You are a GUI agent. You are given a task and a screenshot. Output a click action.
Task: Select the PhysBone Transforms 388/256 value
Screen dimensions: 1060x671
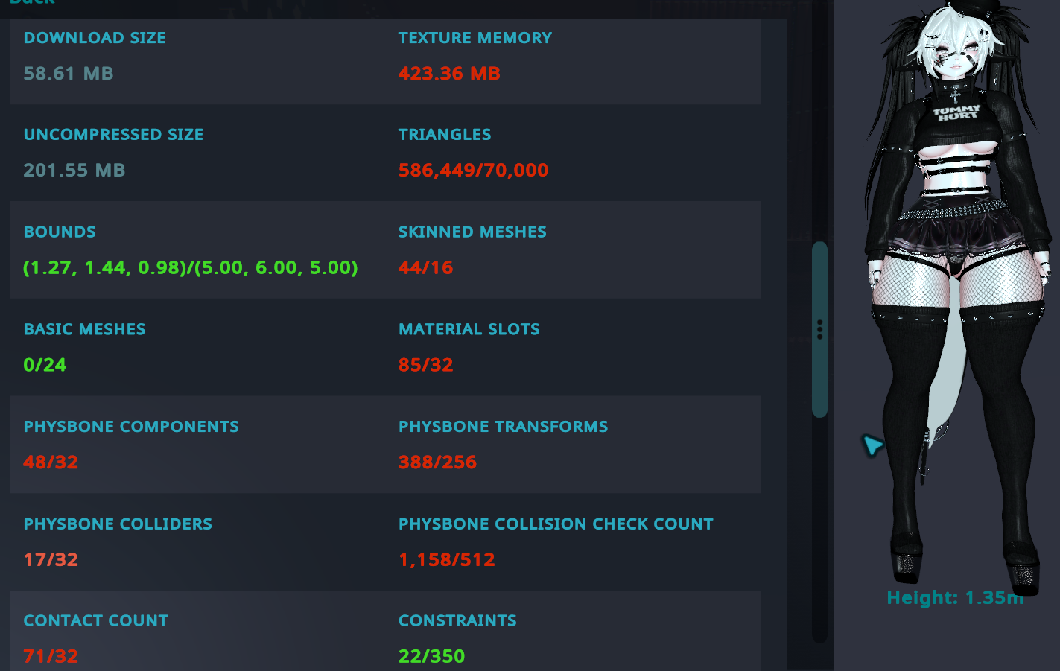437,462
